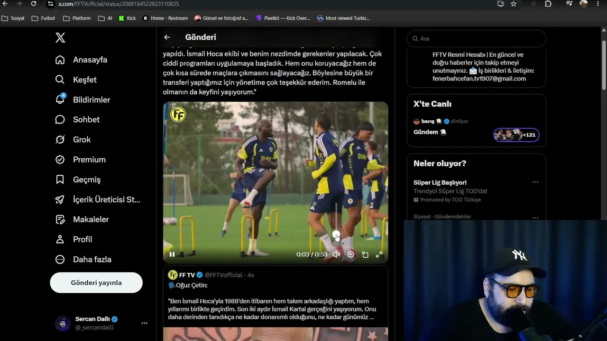Toggle picture-in-picture for the video
Image resolution: width=607 pixels, height=341 pixels.
(x=365, y=254)
